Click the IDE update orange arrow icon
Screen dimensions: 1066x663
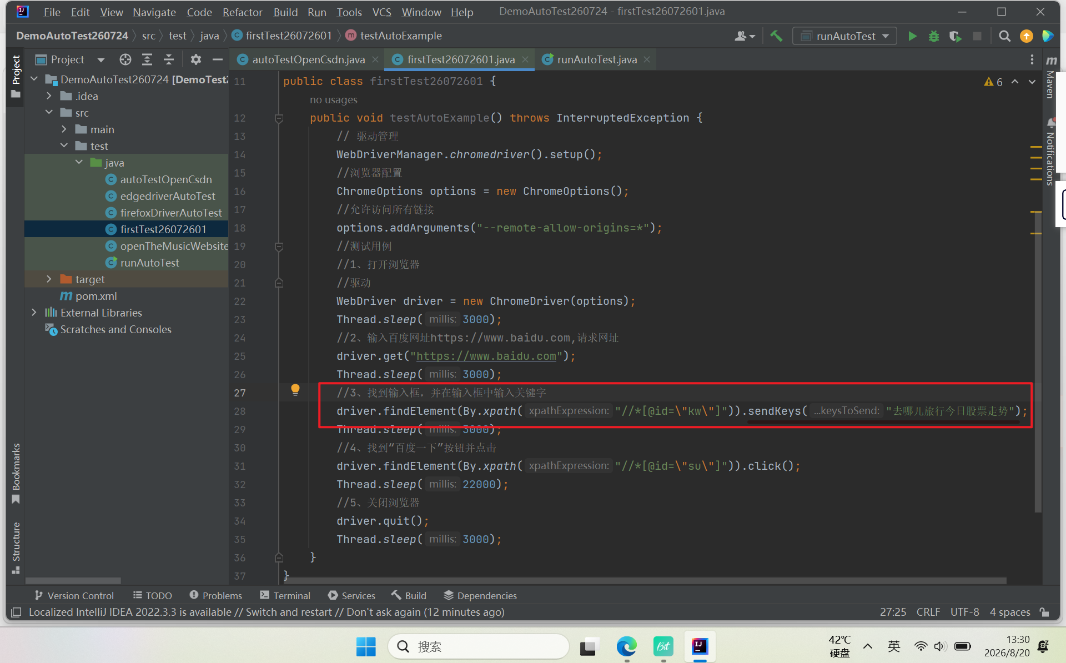pos(1027,36)
